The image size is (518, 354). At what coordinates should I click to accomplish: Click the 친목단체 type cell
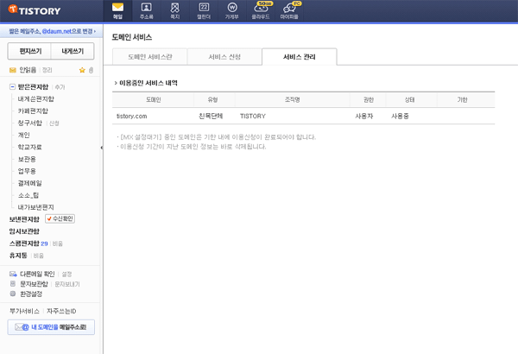pos(211,116)
